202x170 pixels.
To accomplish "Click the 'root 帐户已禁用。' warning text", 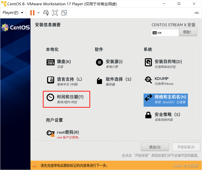I will point(68,137).
